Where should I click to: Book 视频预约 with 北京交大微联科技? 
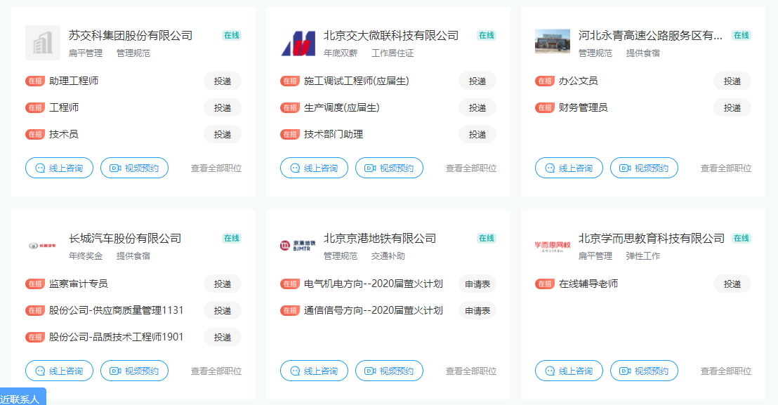coord(389,168)
